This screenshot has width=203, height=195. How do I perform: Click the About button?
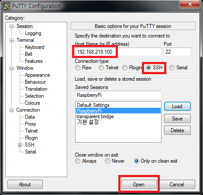(25, 185)
